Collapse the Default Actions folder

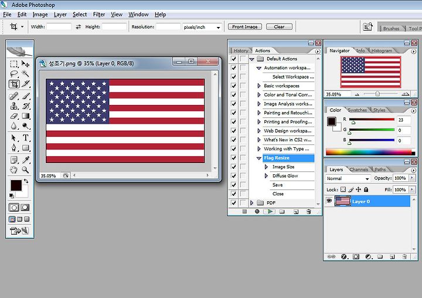click(x=251, y=59)
